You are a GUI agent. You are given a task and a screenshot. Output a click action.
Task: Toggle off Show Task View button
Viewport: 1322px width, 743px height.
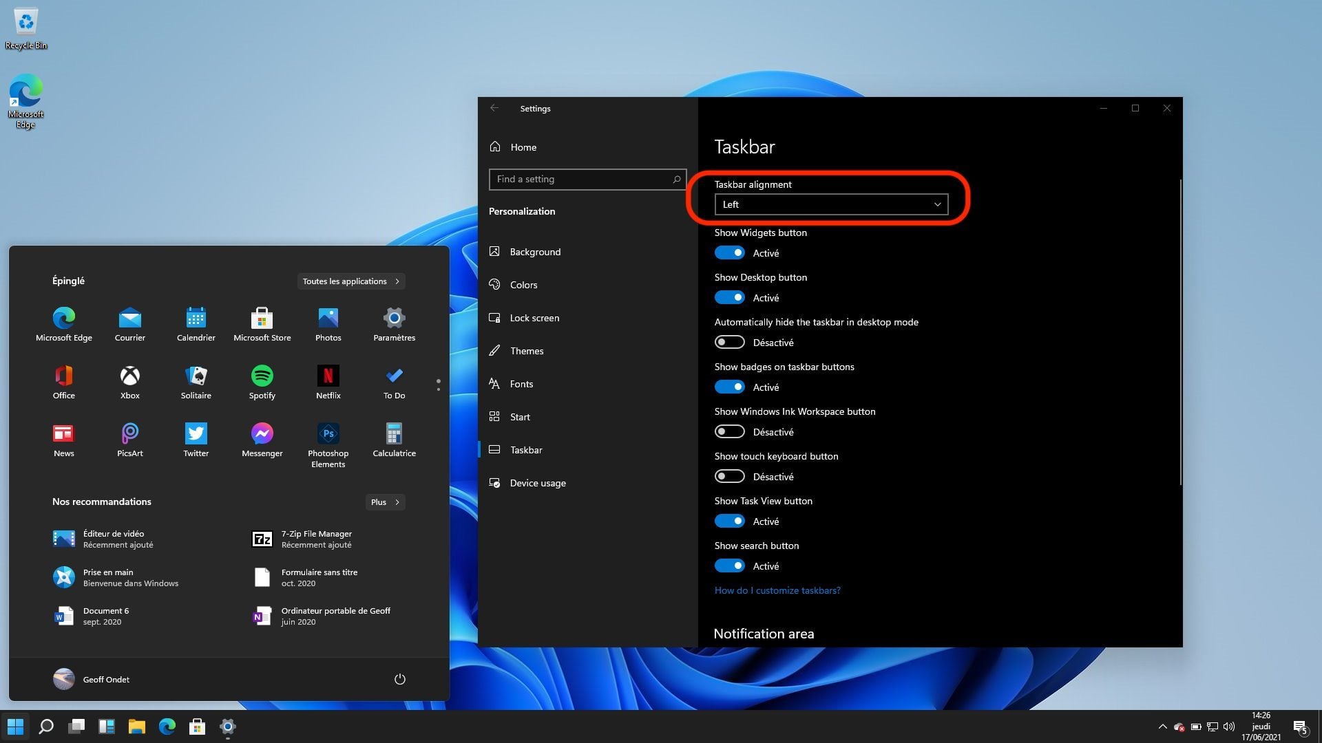pyautogui.click(x=729, y=521)
